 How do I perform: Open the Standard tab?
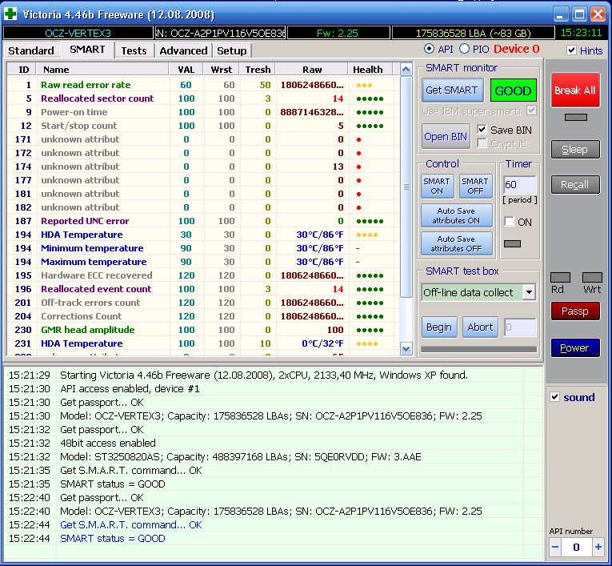(x=31, y=50)
